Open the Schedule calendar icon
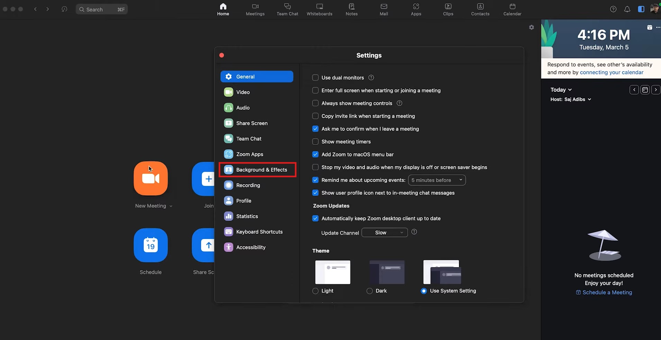661x340 pixels. pyautogui.click(x=151, y=245)
